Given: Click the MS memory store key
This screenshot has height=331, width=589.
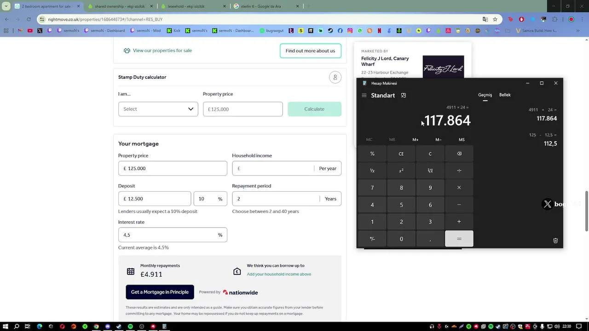Looking at the screenshot, I should [462, 139].
